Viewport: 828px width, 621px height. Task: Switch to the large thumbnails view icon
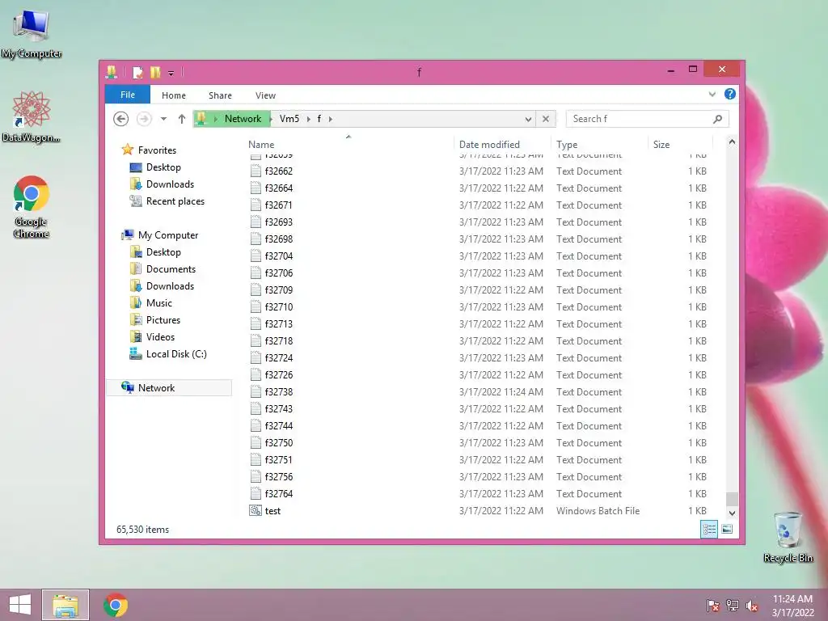[727, 529]
